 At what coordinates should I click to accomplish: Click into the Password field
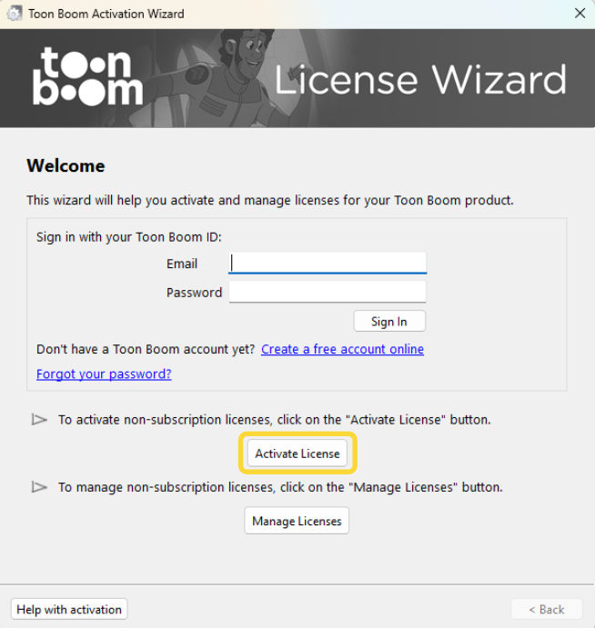328,292
